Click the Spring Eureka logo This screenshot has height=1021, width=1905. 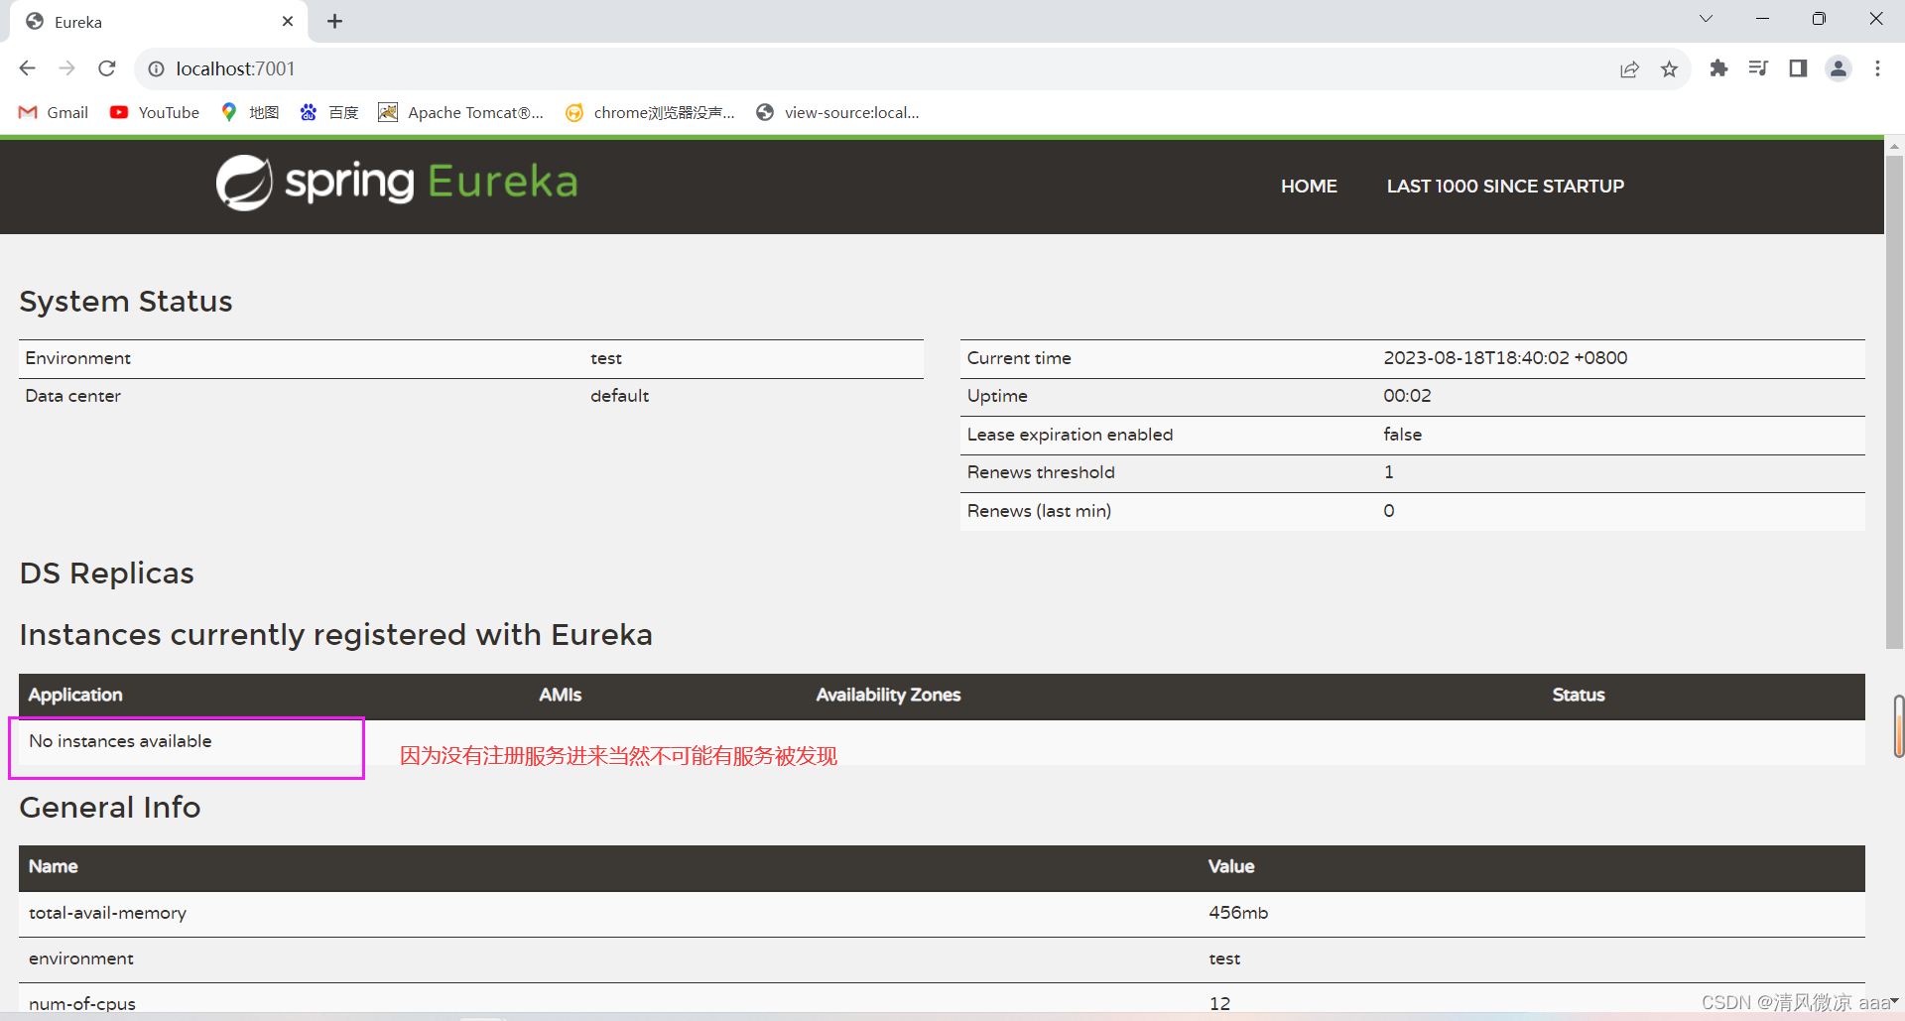(397, 183)
